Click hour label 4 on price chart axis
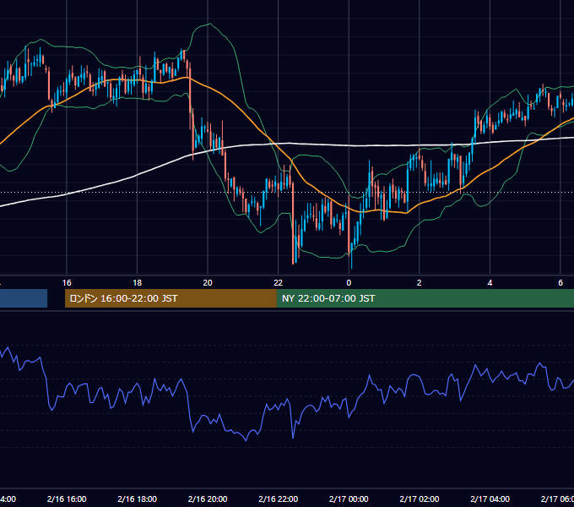 point(490,283)
